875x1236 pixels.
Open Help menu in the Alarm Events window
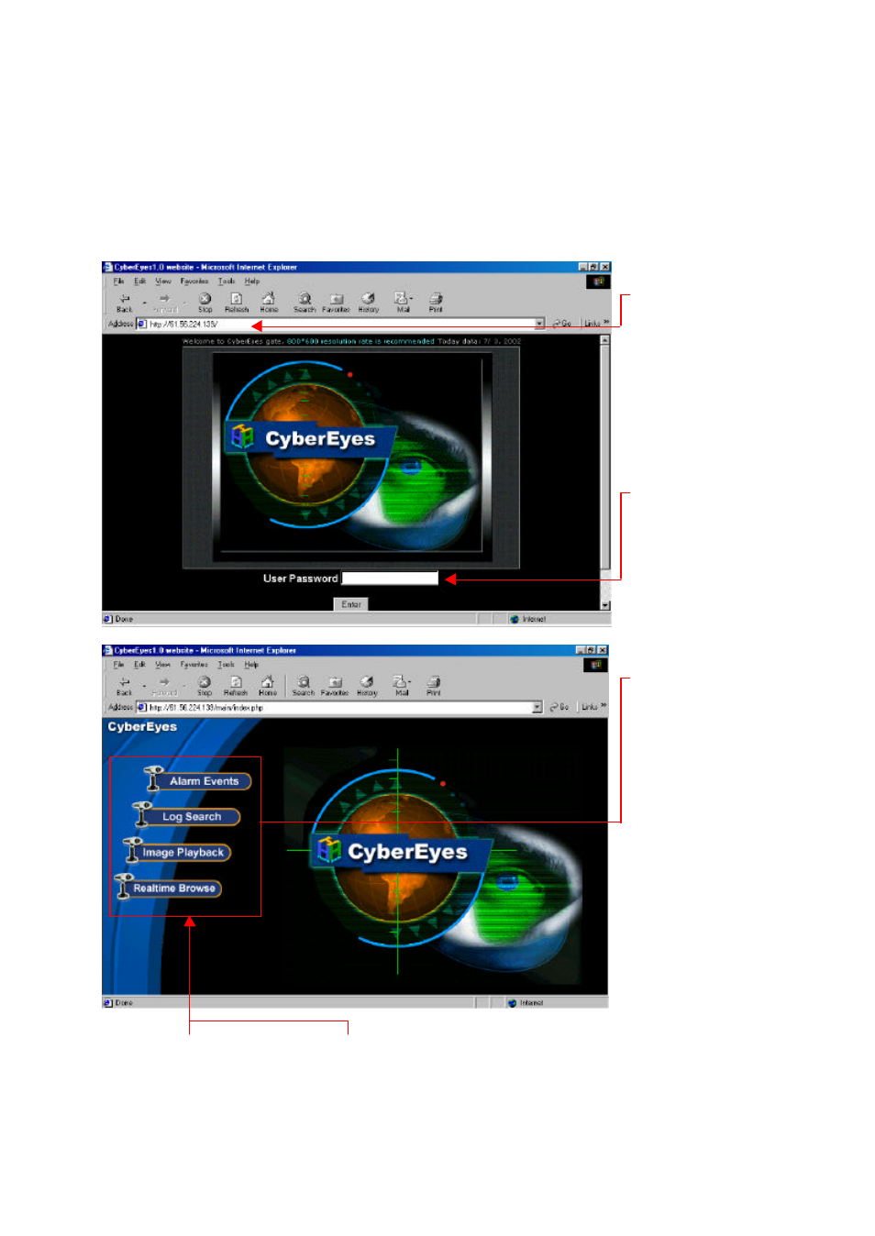[251, 665]
